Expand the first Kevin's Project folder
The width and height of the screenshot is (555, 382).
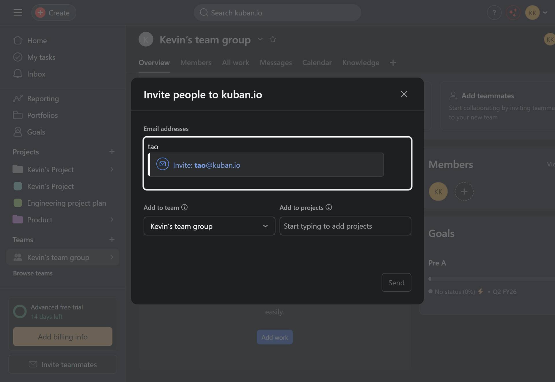[x=112, y=169]
